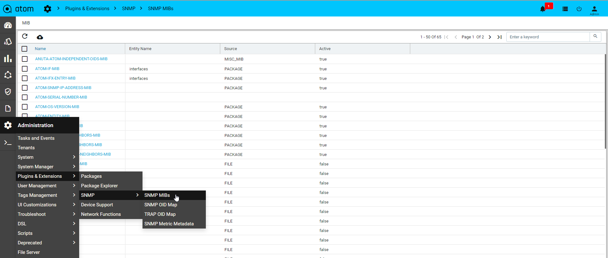Image resolution: width=608 pixels, height=258 pixels.
Task: Open the task list icon in header
Action: point(565,9)
